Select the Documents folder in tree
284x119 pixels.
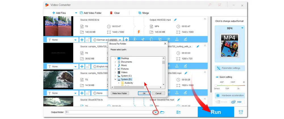(x=126, y=62)
